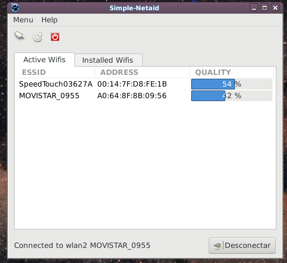Refresh the wifi scan list
The width and height of the screenshot is (287, 263).
[37, 37]
